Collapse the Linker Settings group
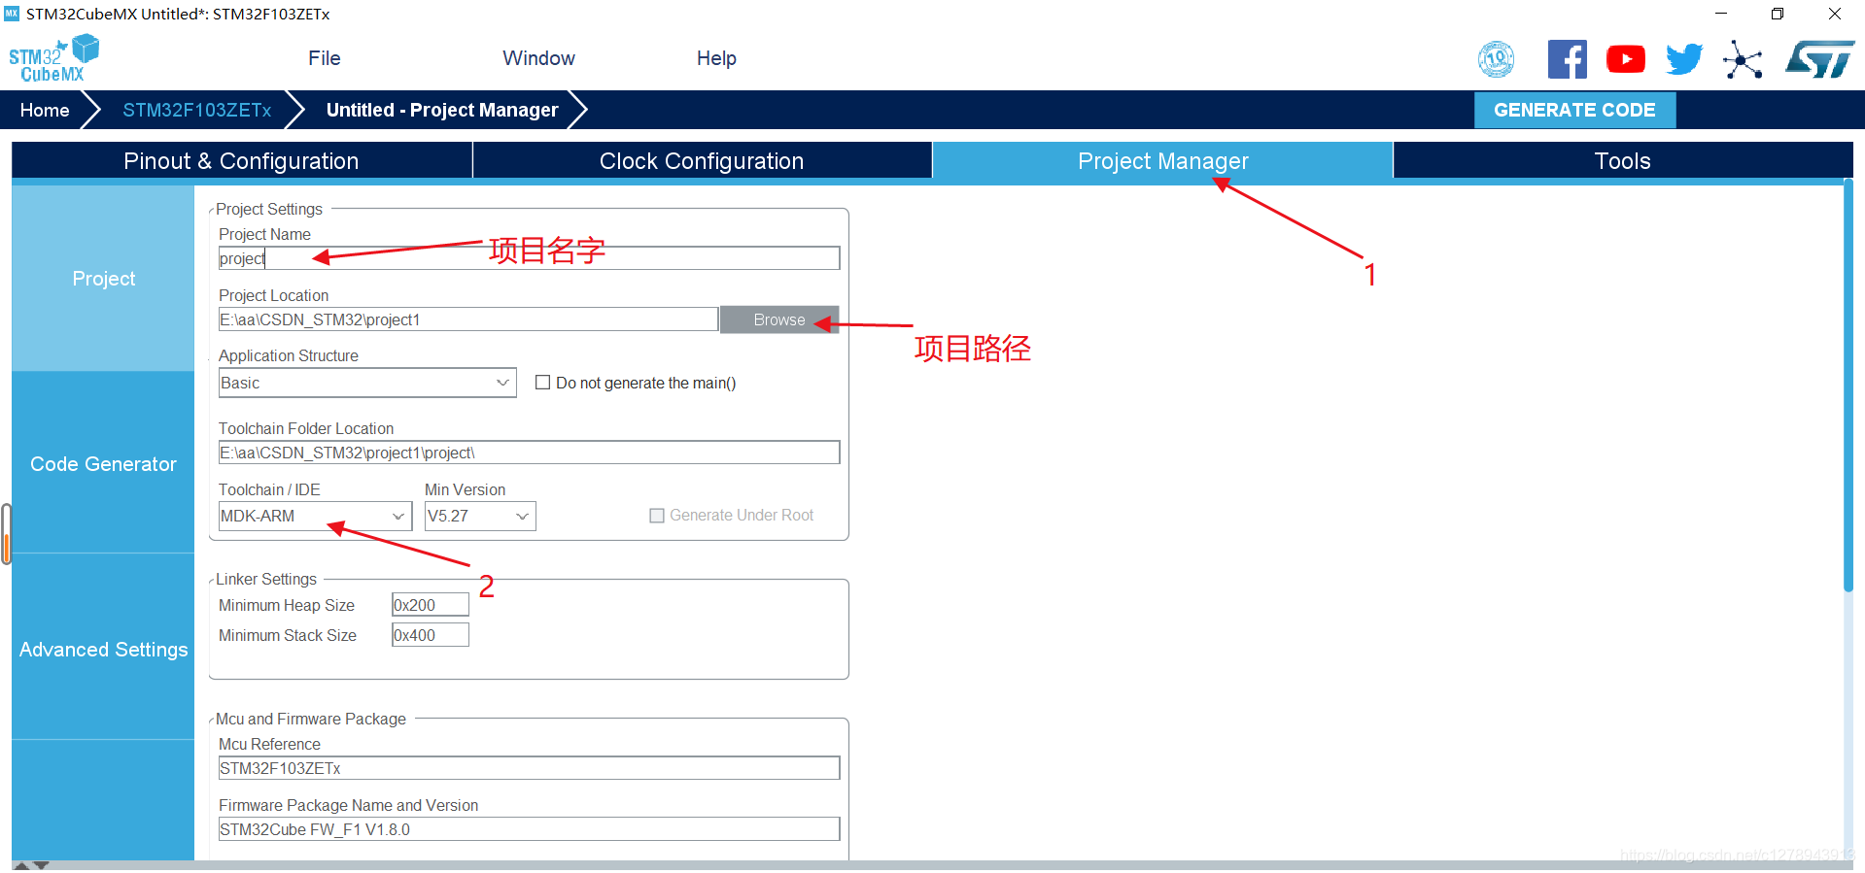Screen dimensions: 1865x873 [x=212, y=580]
